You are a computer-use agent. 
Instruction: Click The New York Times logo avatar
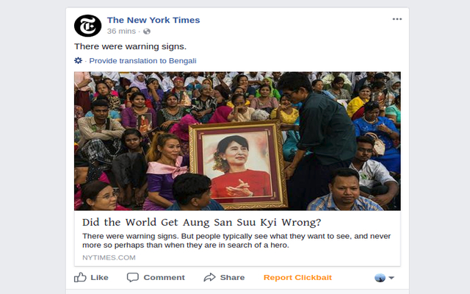tap(88, 26)
